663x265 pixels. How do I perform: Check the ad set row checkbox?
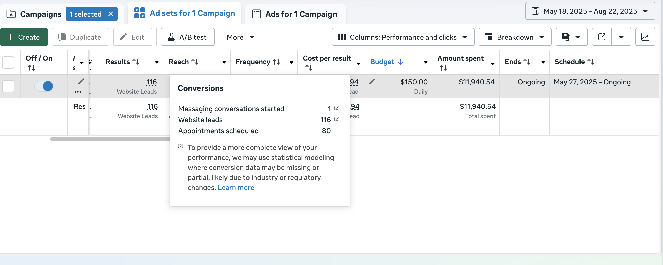[x=8, y=86]
